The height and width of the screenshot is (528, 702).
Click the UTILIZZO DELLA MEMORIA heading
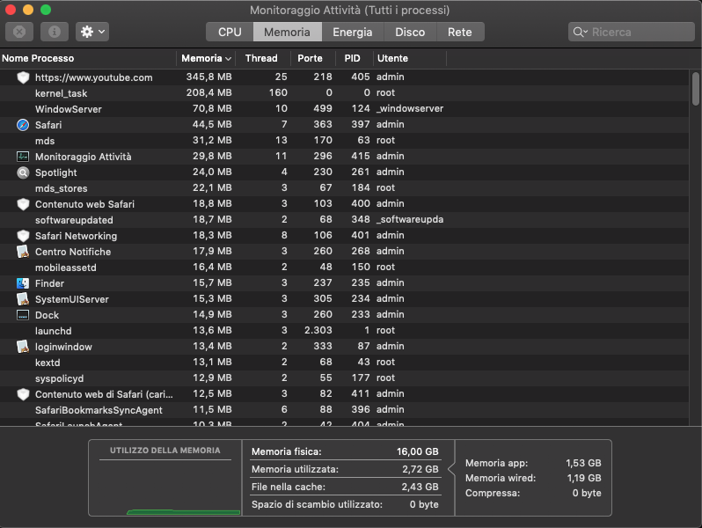coord(165,451)
